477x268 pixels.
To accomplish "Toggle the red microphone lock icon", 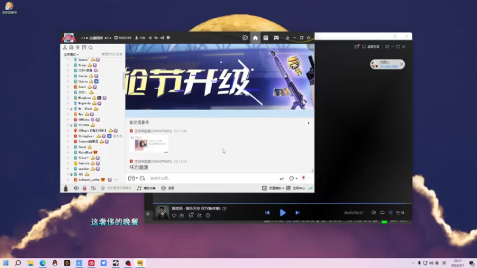I will pos(85,188).
